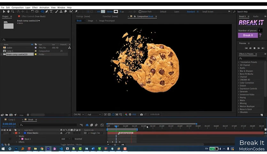Open the Composition menu
267x154 pixels.
[18, 7]
